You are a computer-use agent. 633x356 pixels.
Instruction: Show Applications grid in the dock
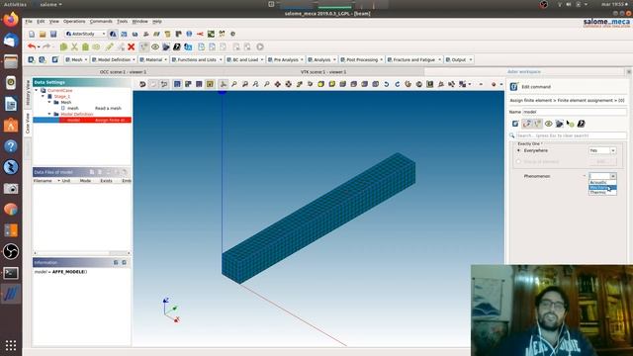pyautogui.click(x=11, y=345)
